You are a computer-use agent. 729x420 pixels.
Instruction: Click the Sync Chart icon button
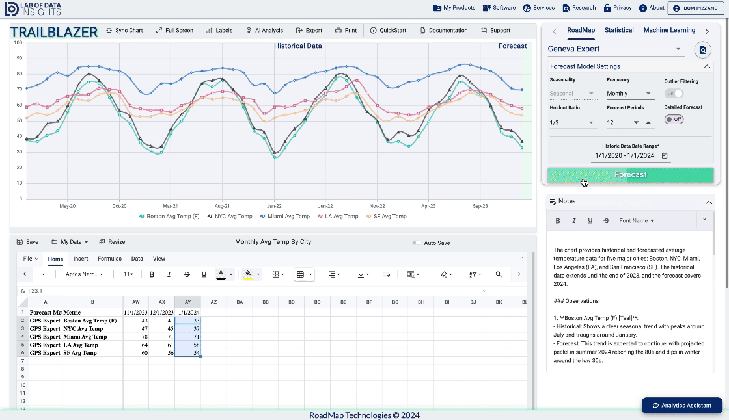124,31
